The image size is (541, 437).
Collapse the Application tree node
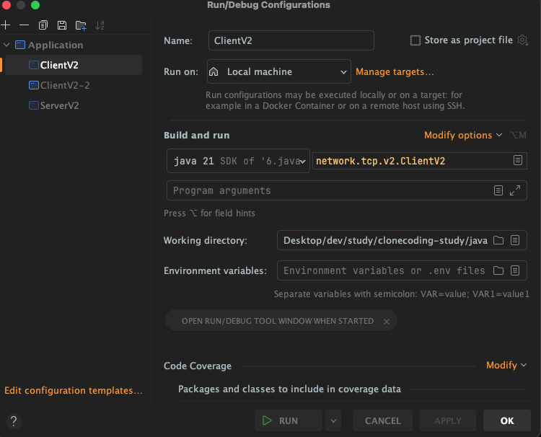pos(6,45)
